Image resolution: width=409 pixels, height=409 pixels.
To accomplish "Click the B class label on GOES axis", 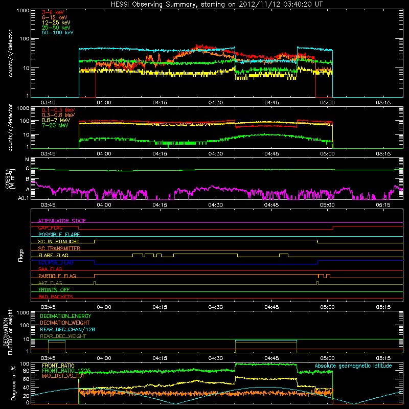I will [28, 179].
